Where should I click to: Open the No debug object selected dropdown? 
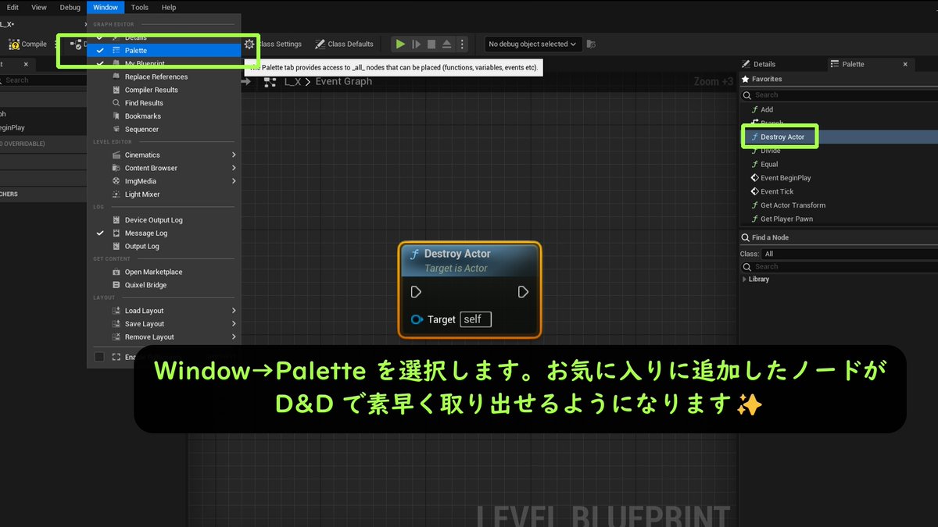coord(532,44)
